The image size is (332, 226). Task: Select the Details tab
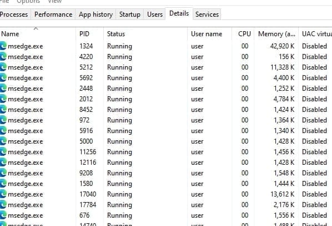pos(179,13)
